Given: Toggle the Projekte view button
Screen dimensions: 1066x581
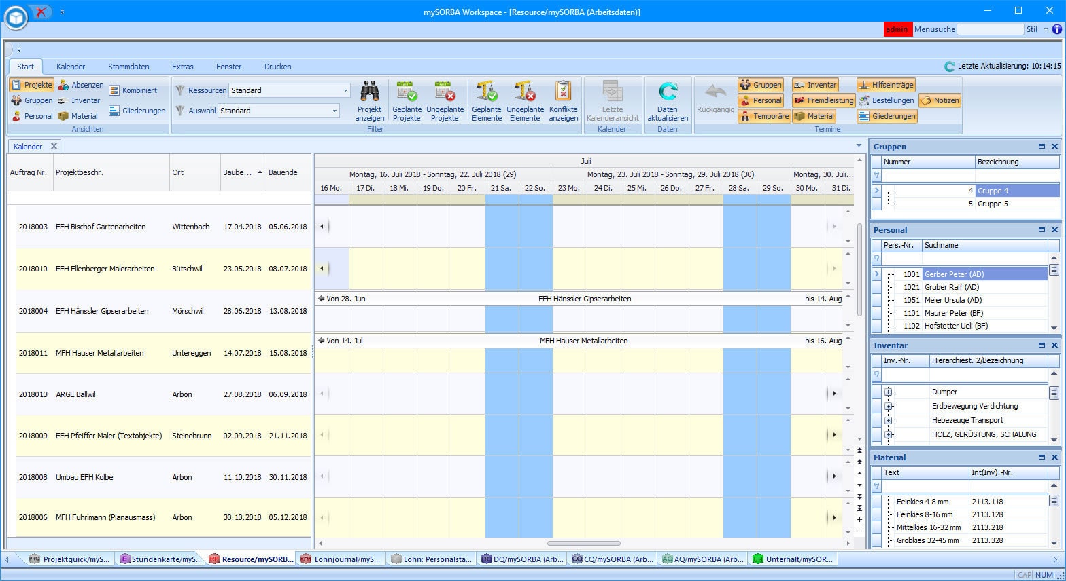Looking at the screenshot, I should tap(32, 85).
